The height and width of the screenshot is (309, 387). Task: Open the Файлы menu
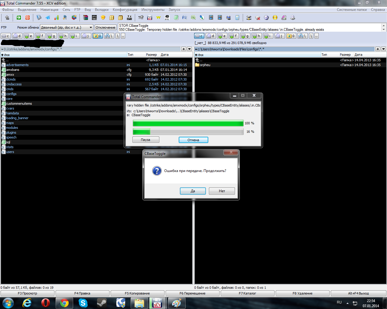[8, 10]
